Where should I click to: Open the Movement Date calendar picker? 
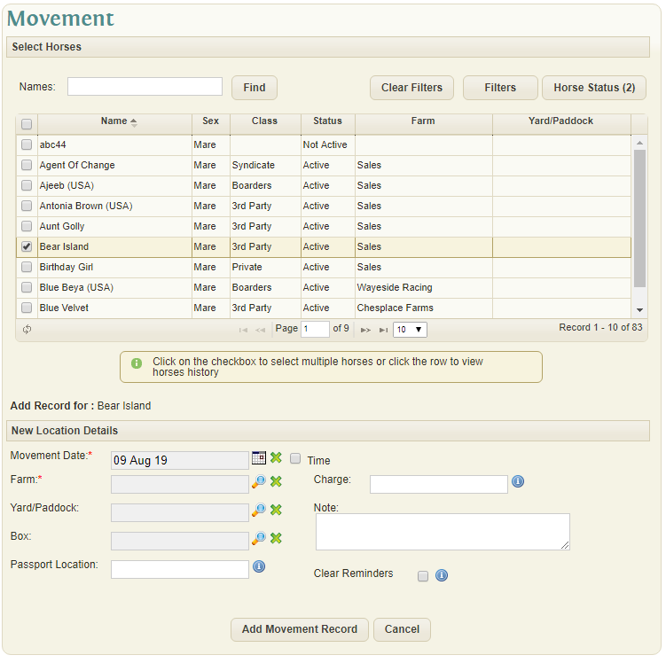(x=259, y=458)
